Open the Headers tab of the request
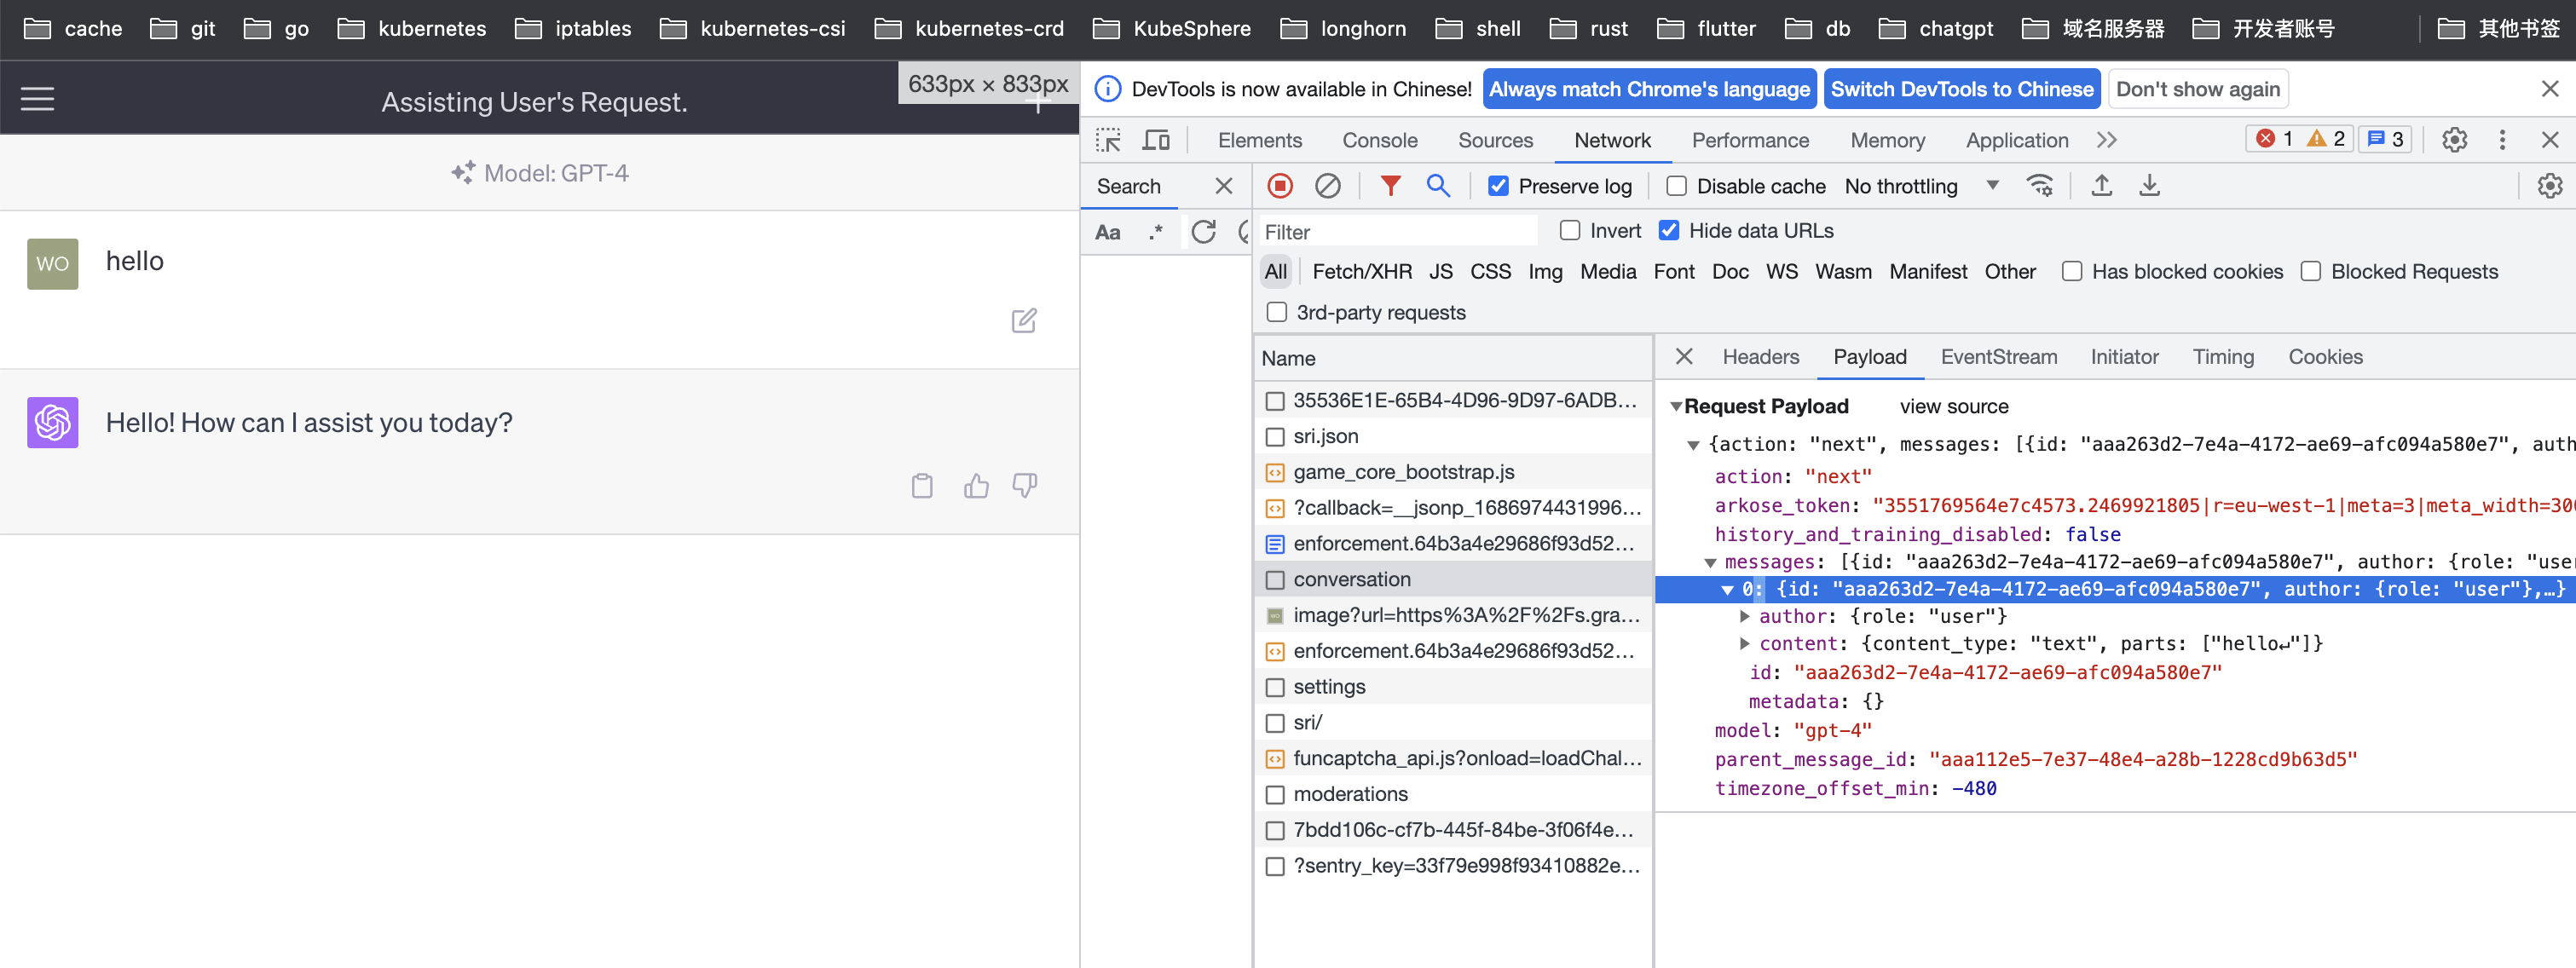This screenshot has width=2576, height=968. (x=1760, y=357)
